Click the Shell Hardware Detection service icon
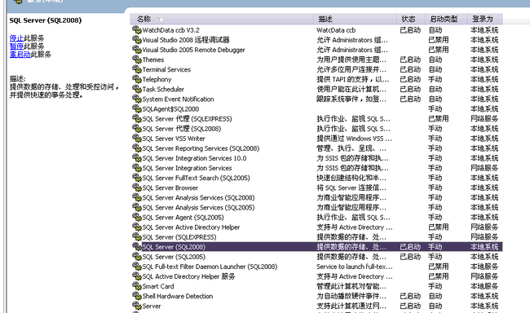 tap(136, 296)
